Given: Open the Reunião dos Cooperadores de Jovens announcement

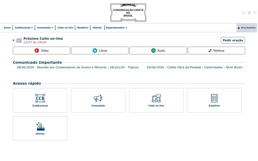Looking at the screenshot, I should coord(77,67).
